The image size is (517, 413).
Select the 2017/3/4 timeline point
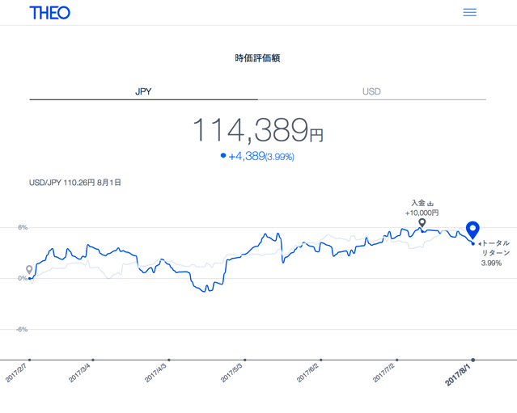coord(93,360)
